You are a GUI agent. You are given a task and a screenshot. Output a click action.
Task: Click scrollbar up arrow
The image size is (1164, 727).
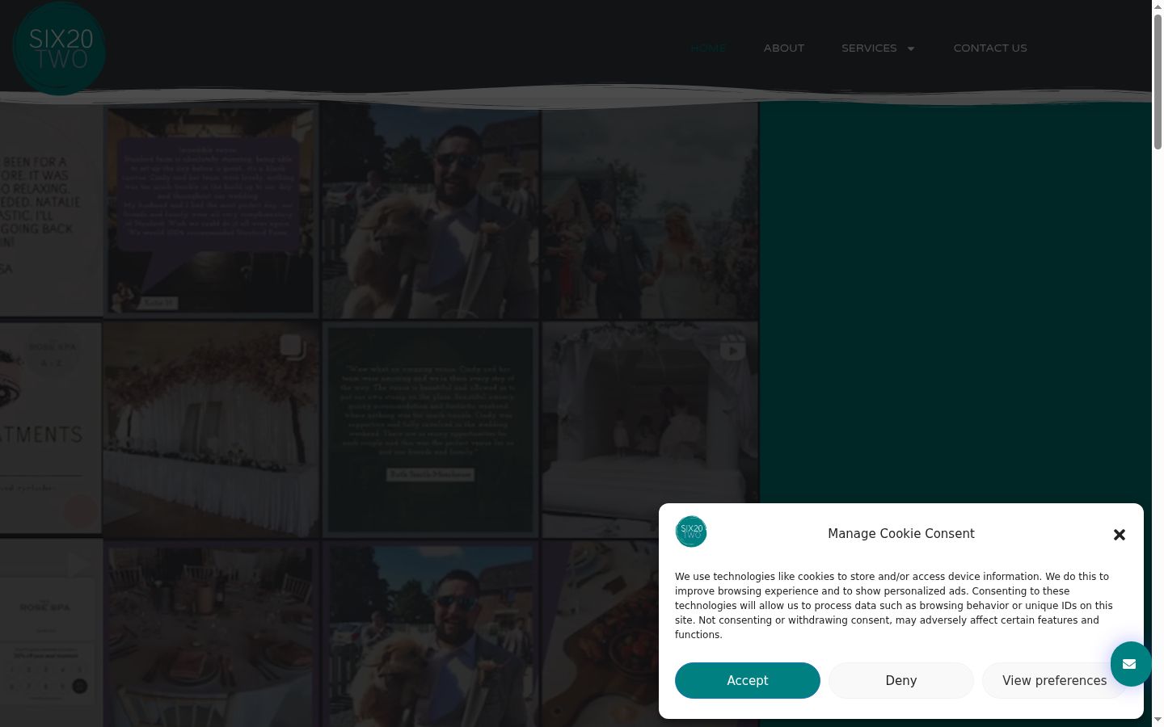coord(1158,6)
